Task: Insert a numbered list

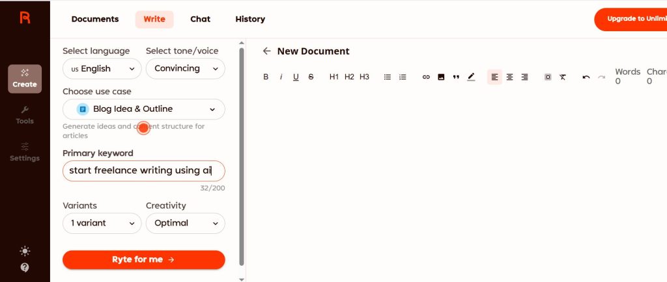Action: (403, 77)
